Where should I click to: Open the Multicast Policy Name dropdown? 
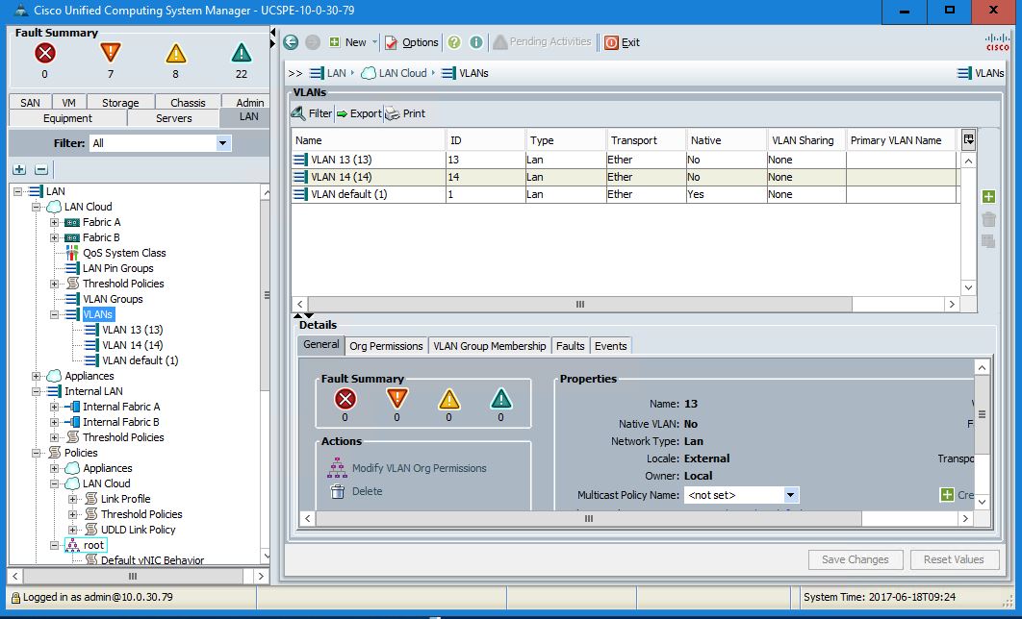790,495
